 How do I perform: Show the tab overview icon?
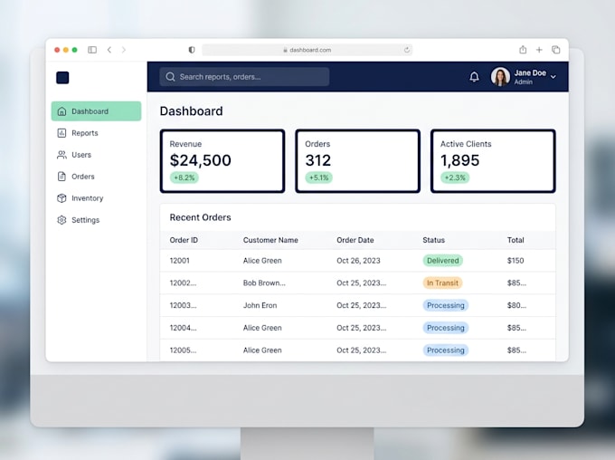click(x=556, y=50)
